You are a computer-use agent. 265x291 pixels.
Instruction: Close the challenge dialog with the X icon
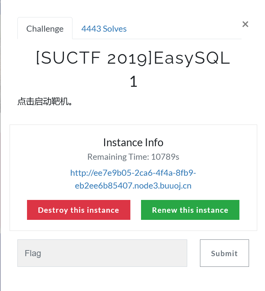point(245,24)
